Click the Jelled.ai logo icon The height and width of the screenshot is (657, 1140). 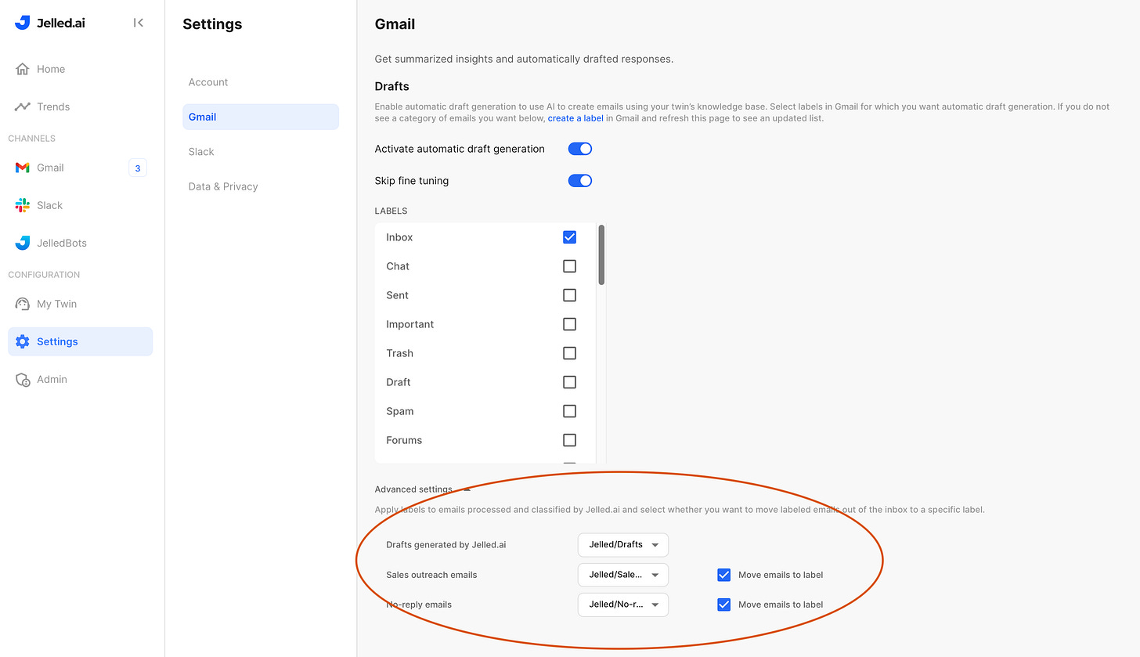[23, 23]
